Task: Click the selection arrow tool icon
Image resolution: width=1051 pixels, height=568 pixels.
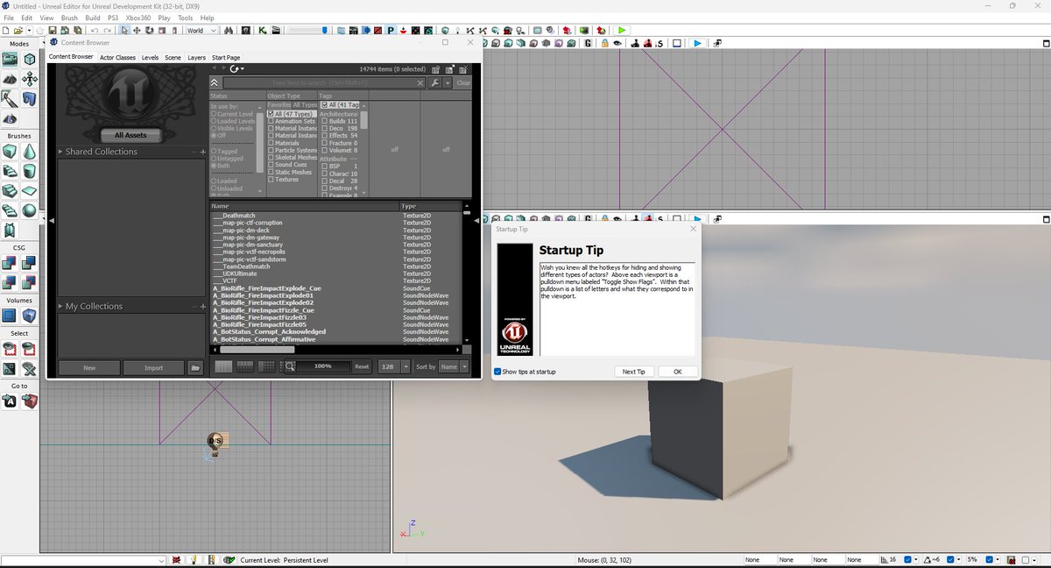Action: click(125, 30)
